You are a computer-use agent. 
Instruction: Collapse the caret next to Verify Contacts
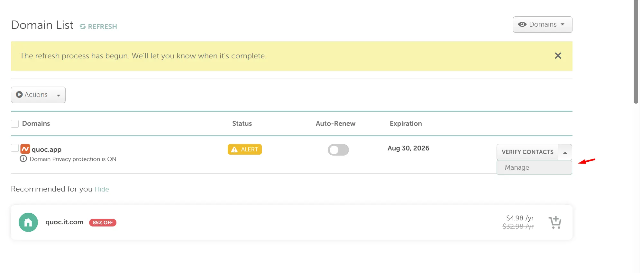[565, 152]
